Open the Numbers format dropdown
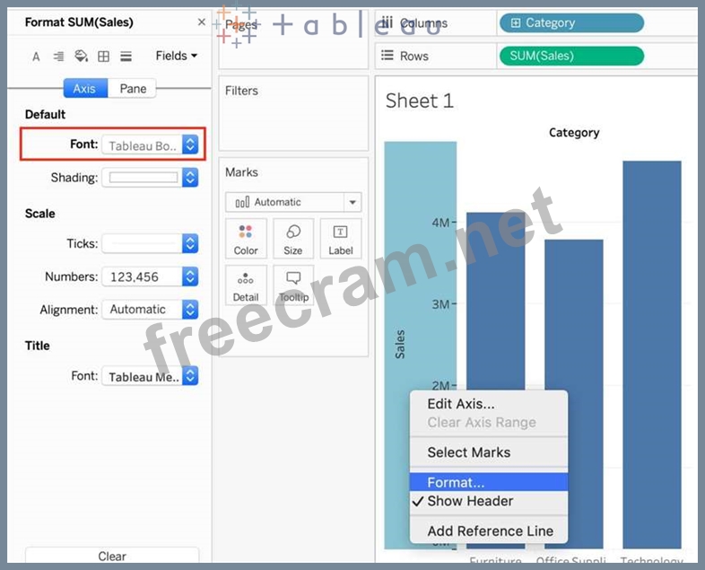 (150, 276)
